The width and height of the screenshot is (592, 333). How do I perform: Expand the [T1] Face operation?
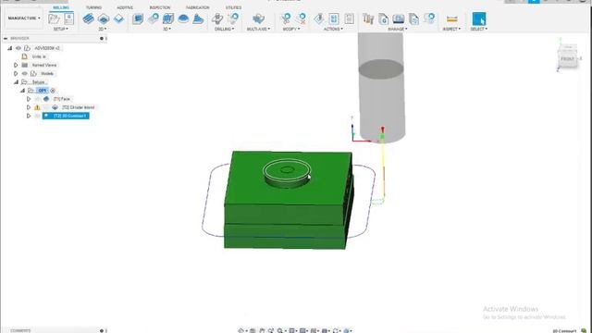tap(29, 99)
